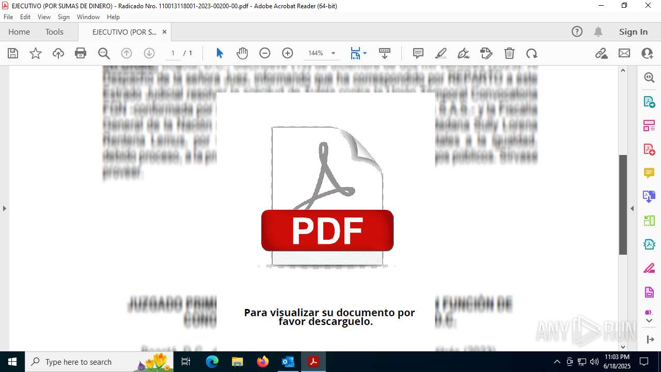Click the share with others icon
The image size is (661, 372).
pos(647,53)
